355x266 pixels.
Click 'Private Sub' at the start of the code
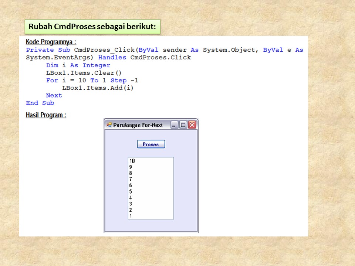[x=48, y=50]
